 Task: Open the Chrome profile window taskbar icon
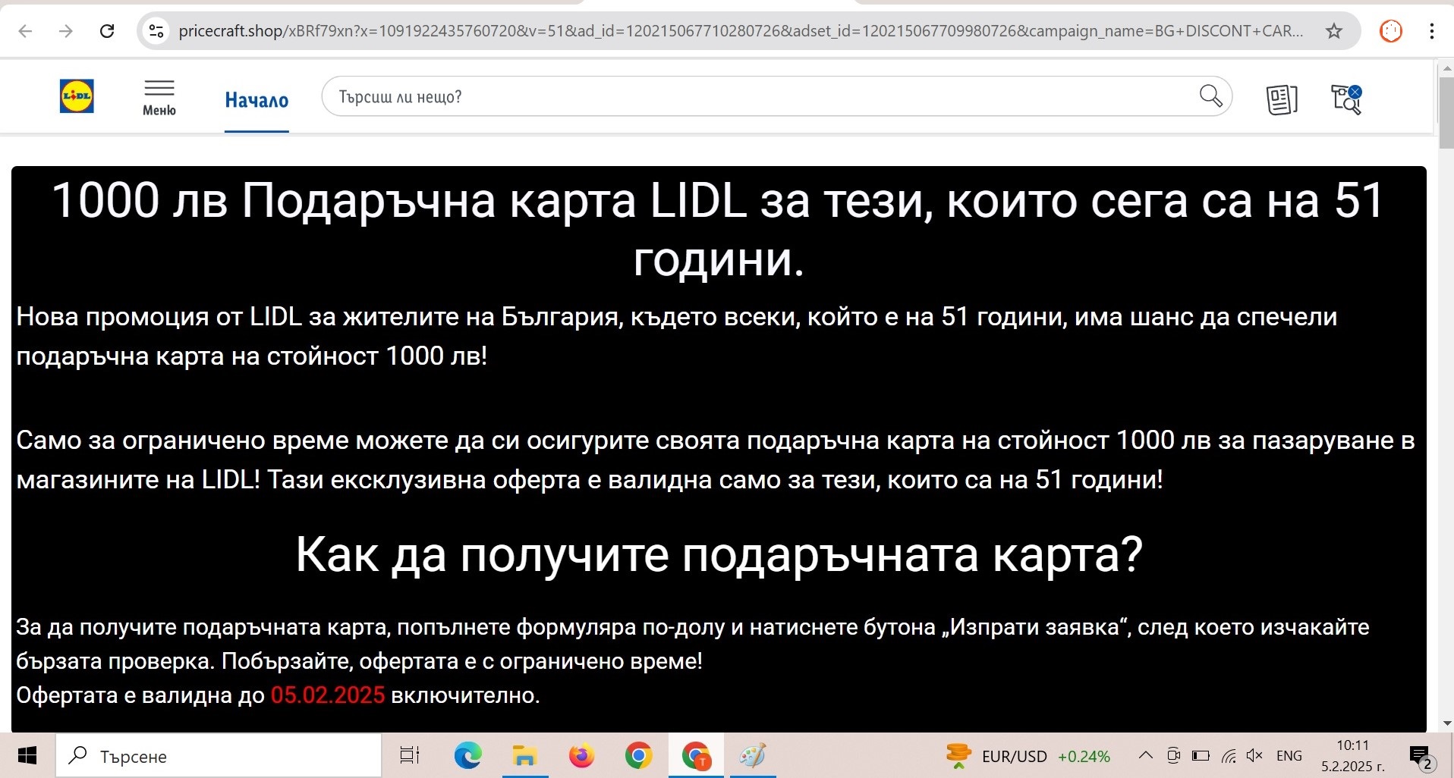[x=696, y=756]
